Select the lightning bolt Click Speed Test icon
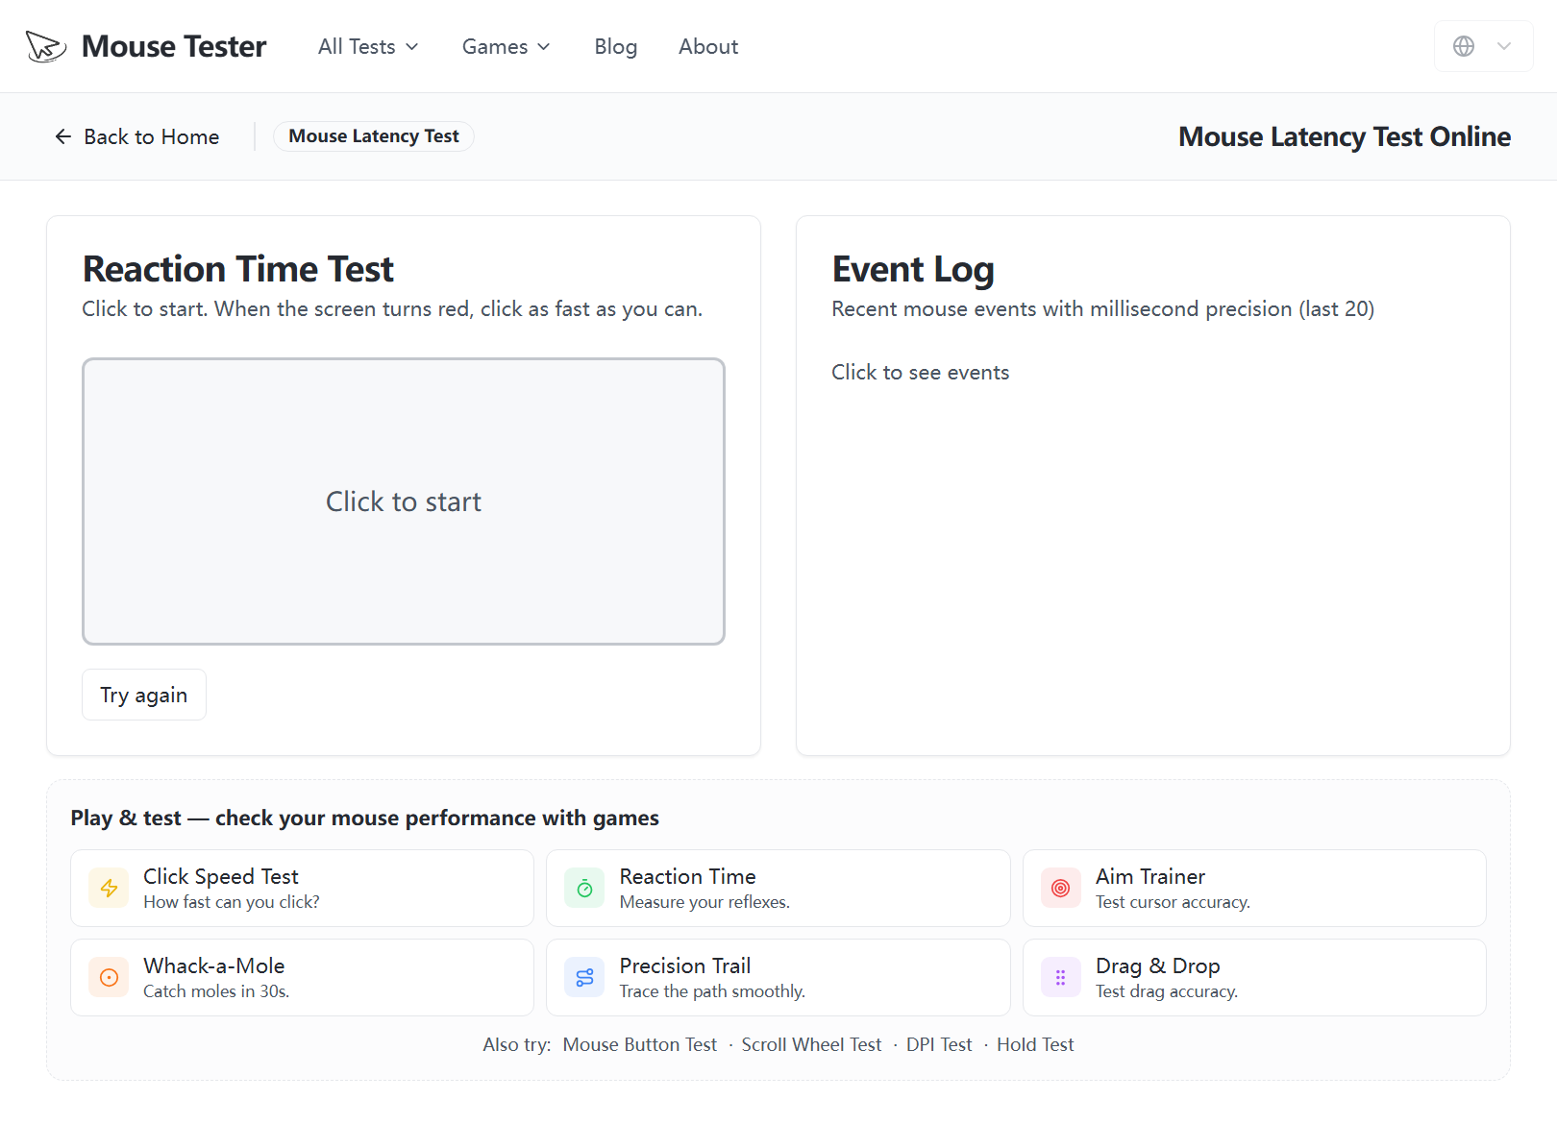 coord(109,889)
